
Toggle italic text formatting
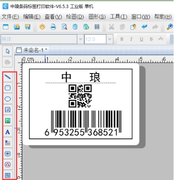tap(131, 39)
